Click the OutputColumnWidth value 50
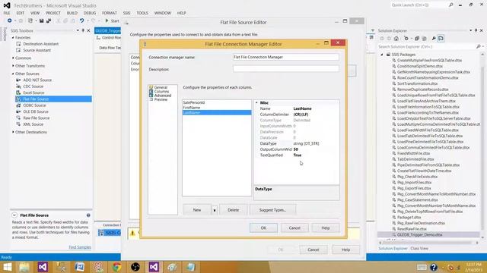 coord(296,149)
